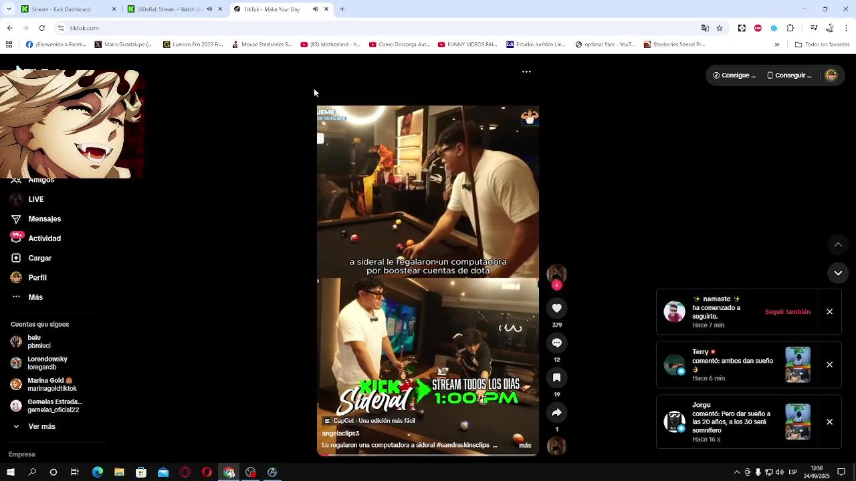Open the translate page icon

(x=705, y=28)
